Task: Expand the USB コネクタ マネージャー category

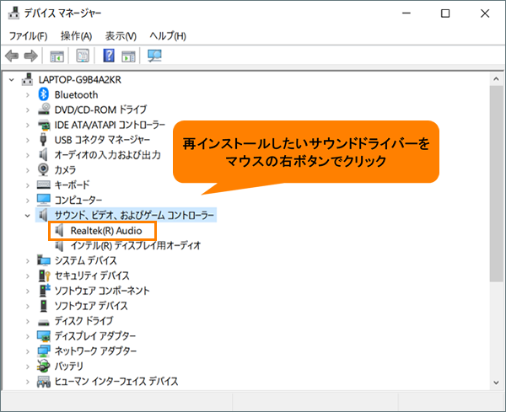Action: pos(28,140)
